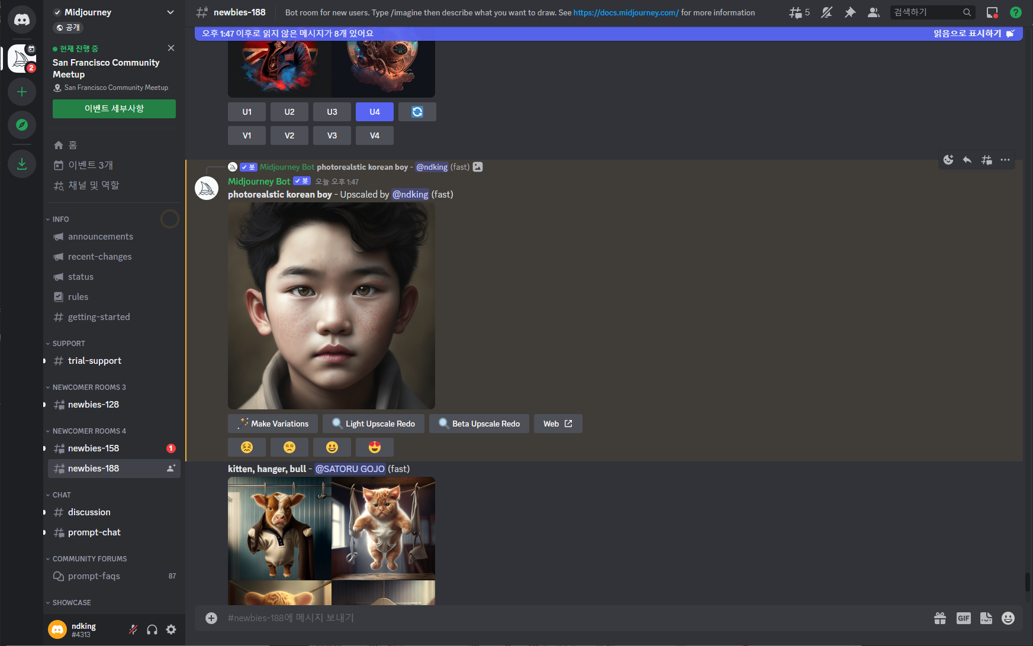1033x646 pixels.
Task: Open pinned messages pin icon
Action: click(x=850, y=12)
